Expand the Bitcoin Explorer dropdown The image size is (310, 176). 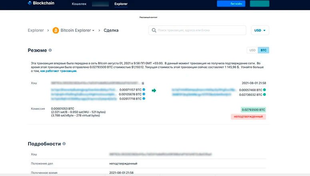point(93,30)
